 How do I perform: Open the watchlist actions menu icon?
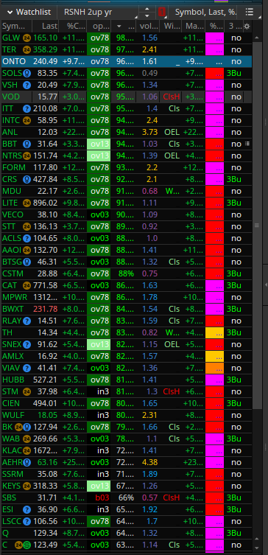[x=250, y=12]
